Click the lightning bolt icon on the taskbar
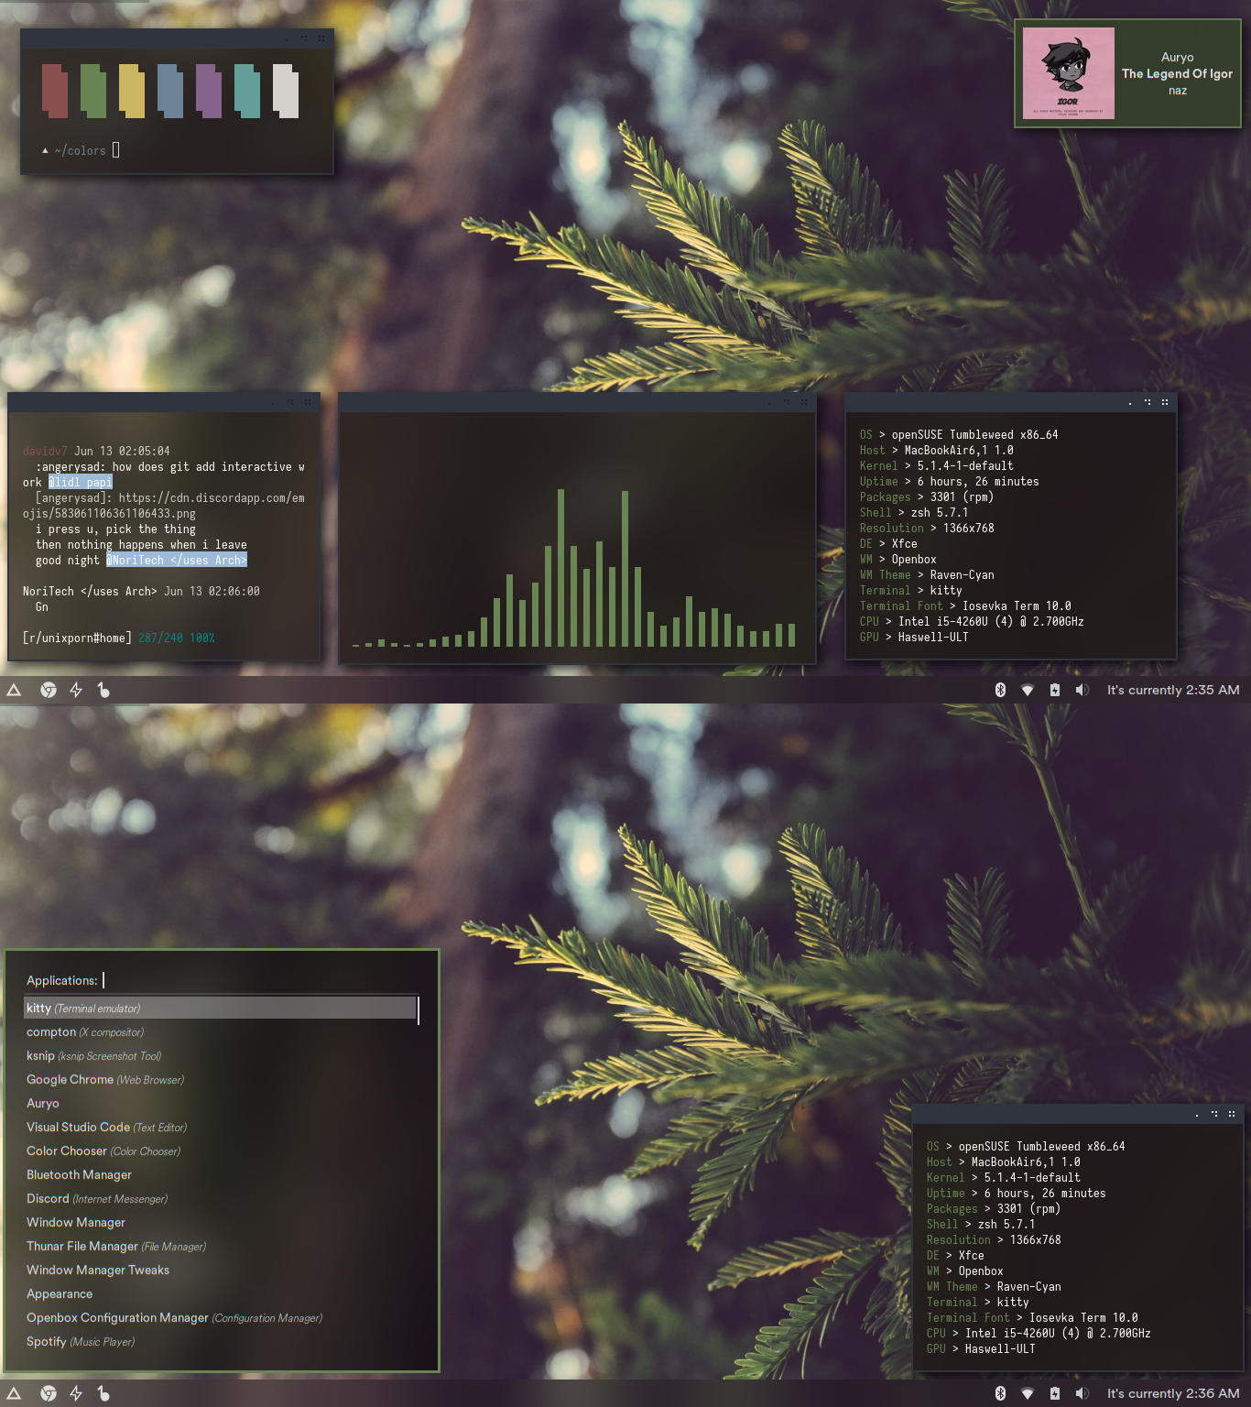The width and height of the screenshot is (1251, 1407). click(77, 690)
